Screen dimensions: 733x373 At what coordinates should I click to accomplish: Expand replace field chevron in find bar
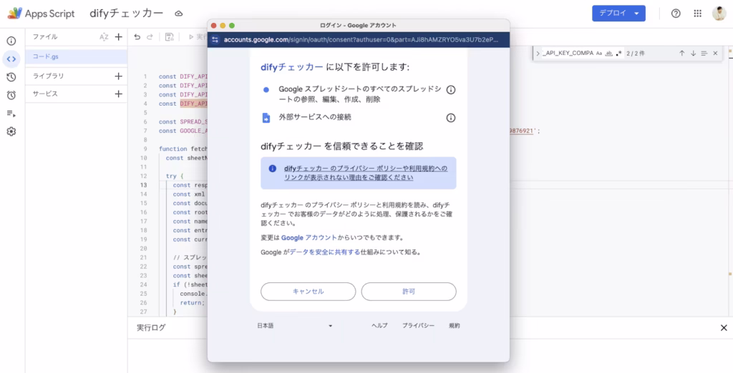coord(538,54)
